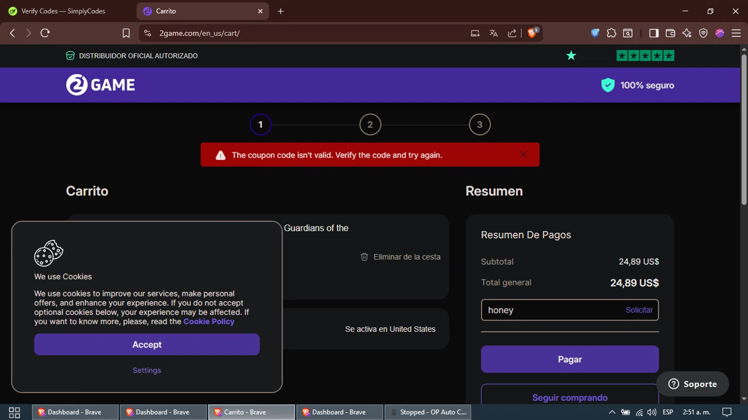
Task: Click the clock showing 2:51 a. m.
Action: (x=697, y=412)
